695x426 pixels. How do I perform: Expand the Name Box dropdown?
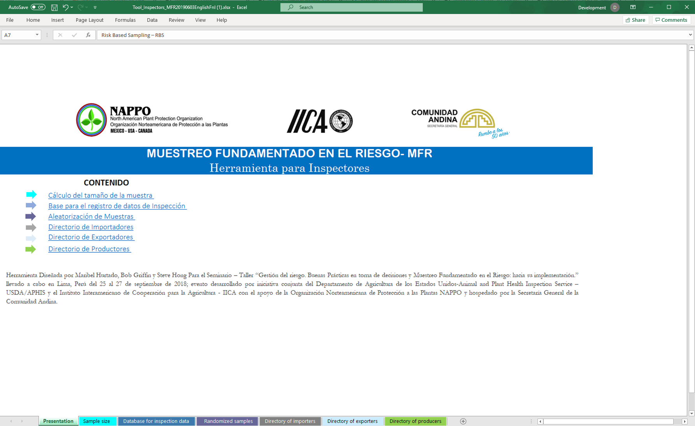(37, 35)
